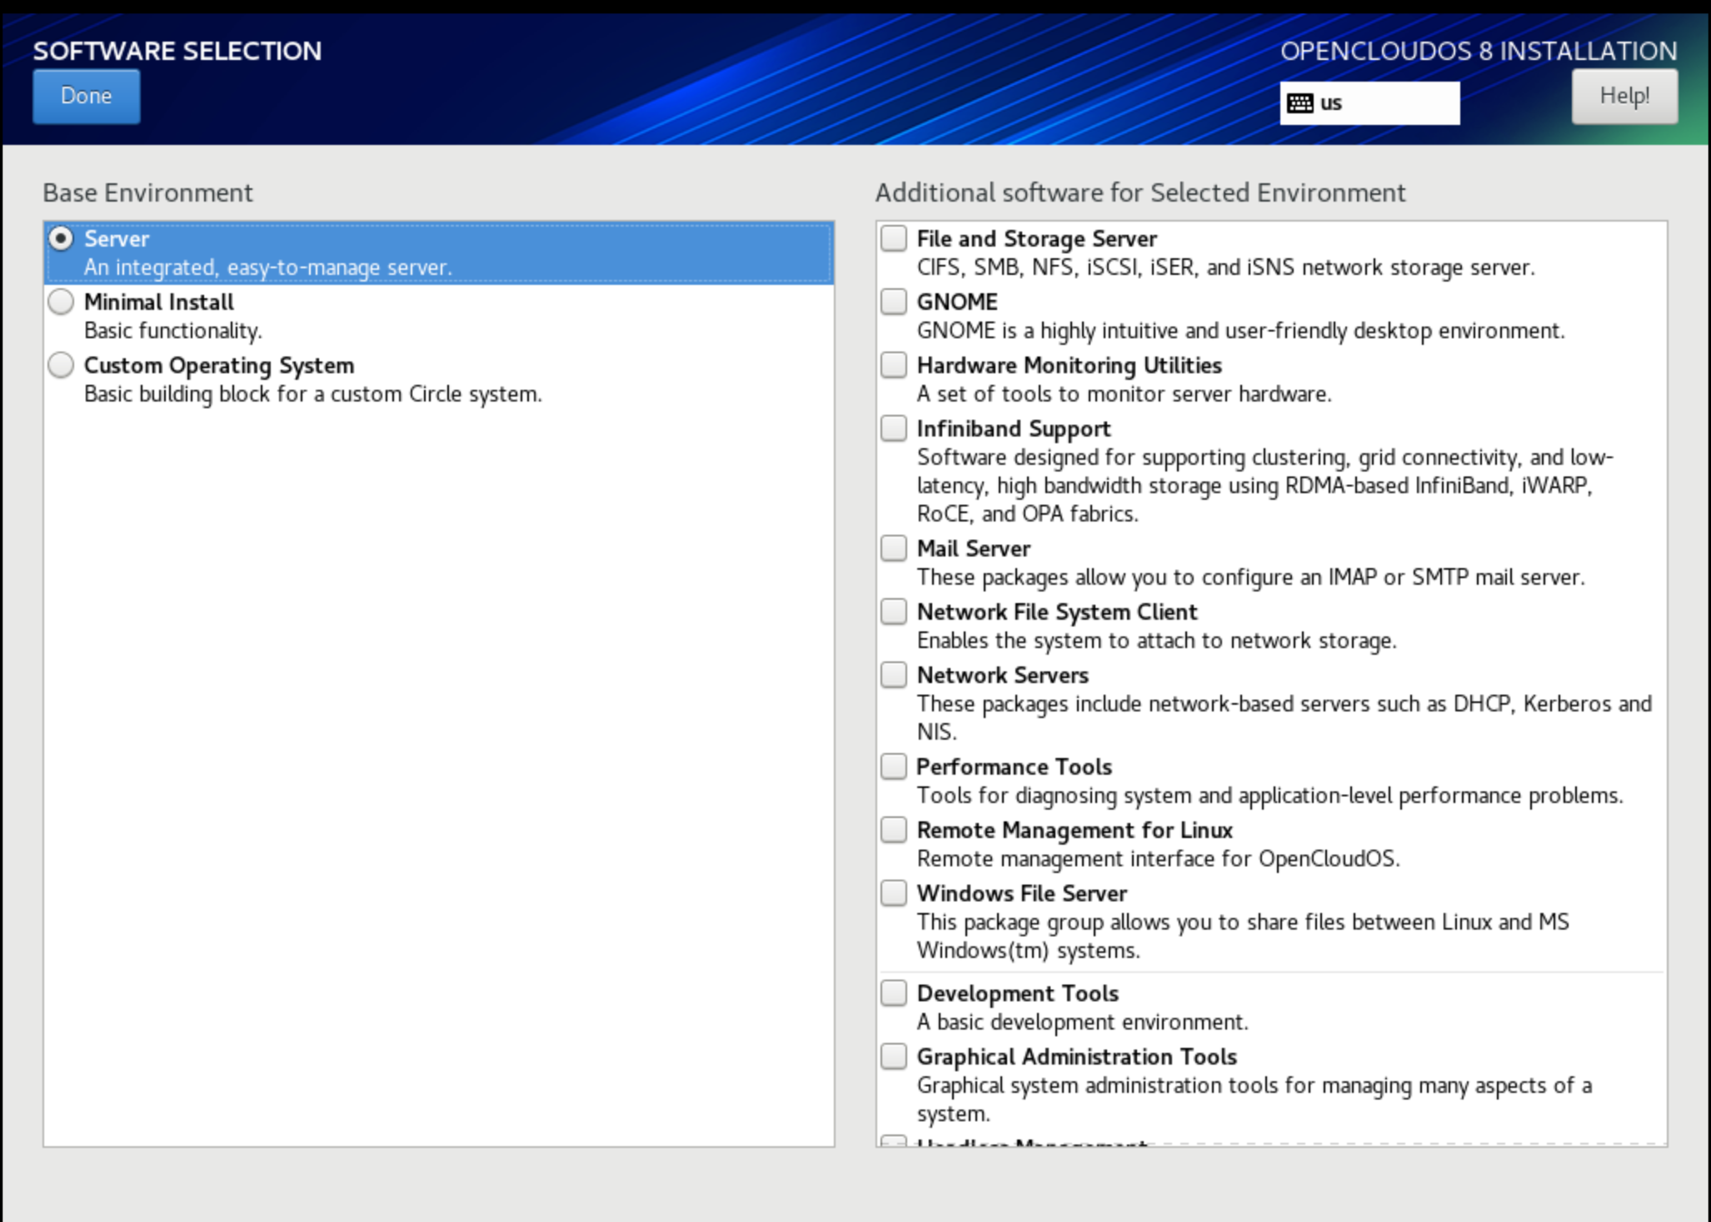Click the 'Custom Operating System' label

click(219, 365)
